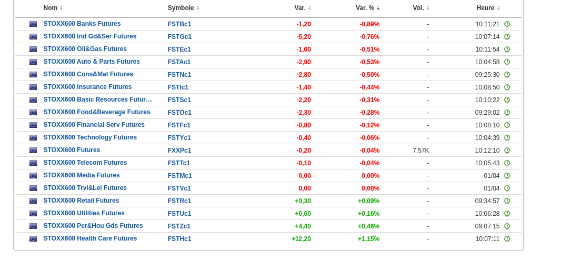Image resolution: width=561 pixels, height=260 pixels.
Task: Open the STOXX600 Insurance Futures link
Action: [x=87, y=87]
